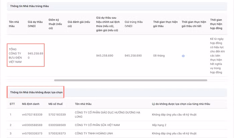Click the 'Giá đánh giá (nếu có)' column header
234x138 pixels.
[79, 24]
